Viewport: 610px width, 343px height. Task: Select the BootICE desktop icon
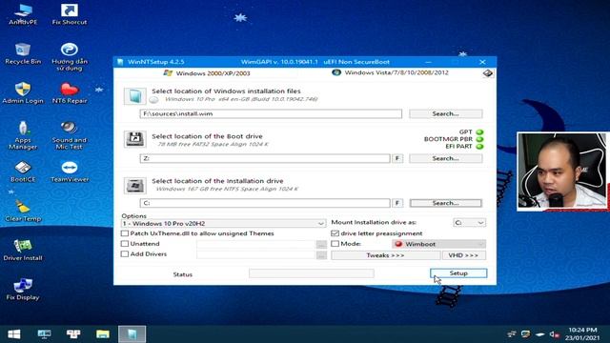tap(23, 171)
